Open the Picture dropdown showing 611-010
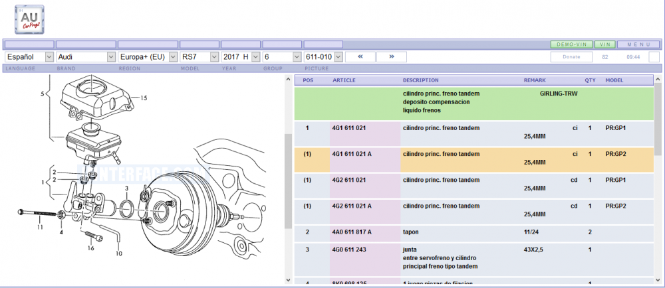 pos(323,56)
